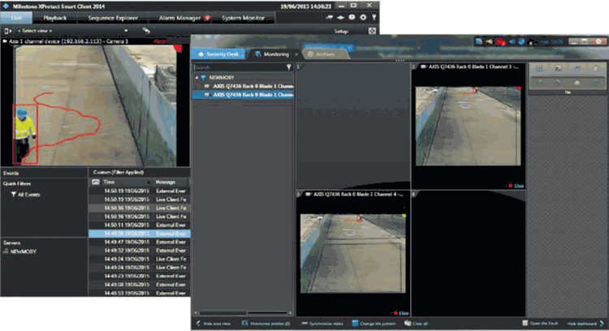
Task: Click the house icon in tile dashboard
Action: [577, 83]
